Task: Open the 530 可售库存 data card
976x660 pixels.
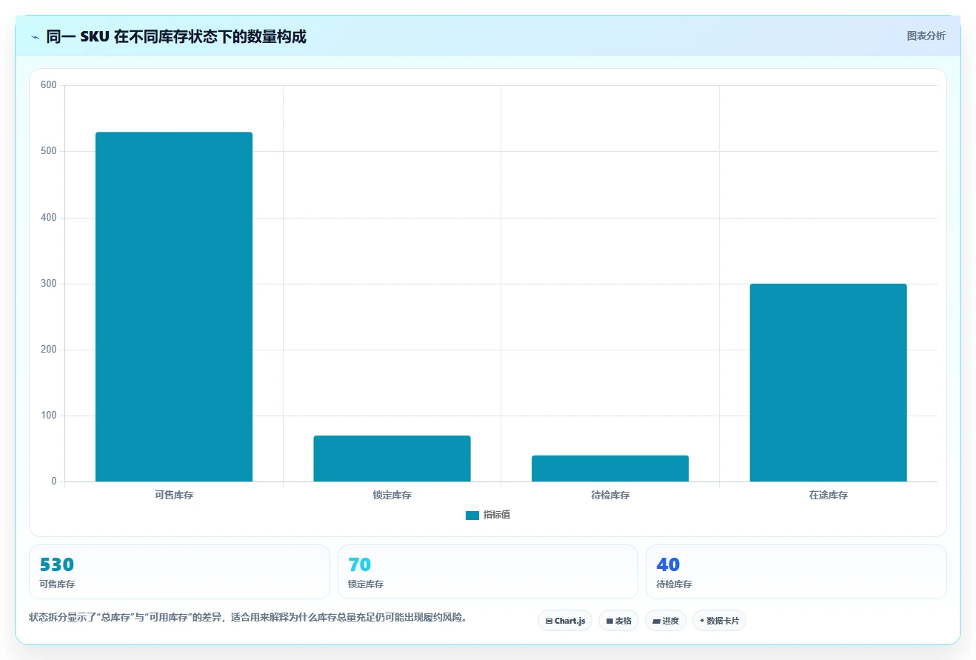Action: [179, 572]
